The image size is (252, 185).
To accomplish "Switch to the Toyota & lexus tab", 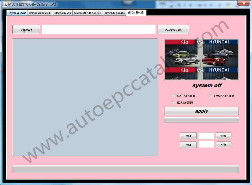I will [17, 13].
